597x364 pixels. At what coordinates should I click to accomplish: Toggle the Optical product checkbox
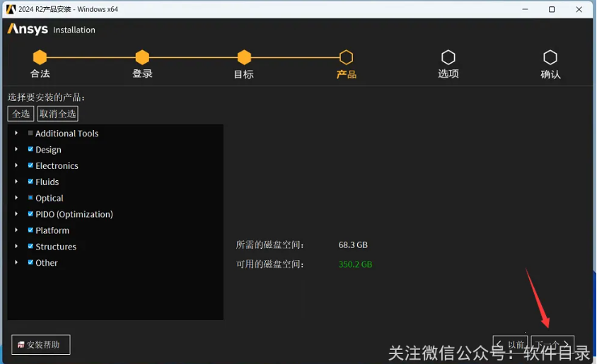tap(30, 198)
